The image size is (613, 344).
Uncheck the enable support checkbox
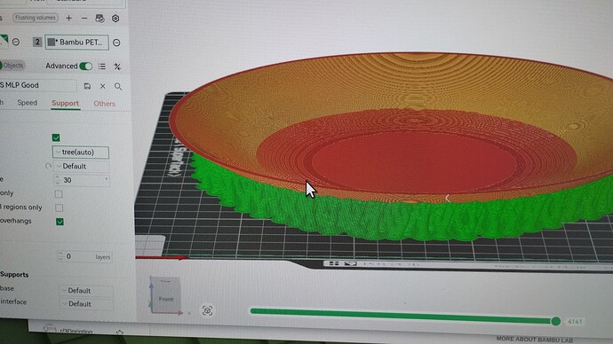(56, 137)
